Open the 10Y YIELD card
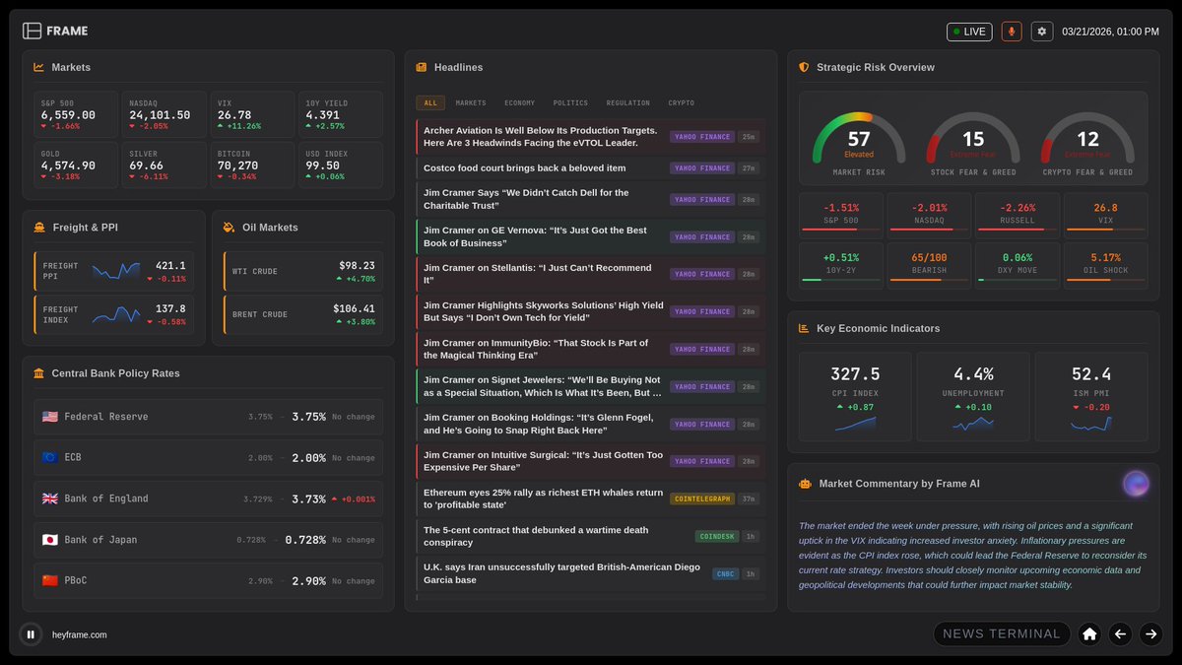The height and width of the screenshot is (665, 1182). click(341, 113)
